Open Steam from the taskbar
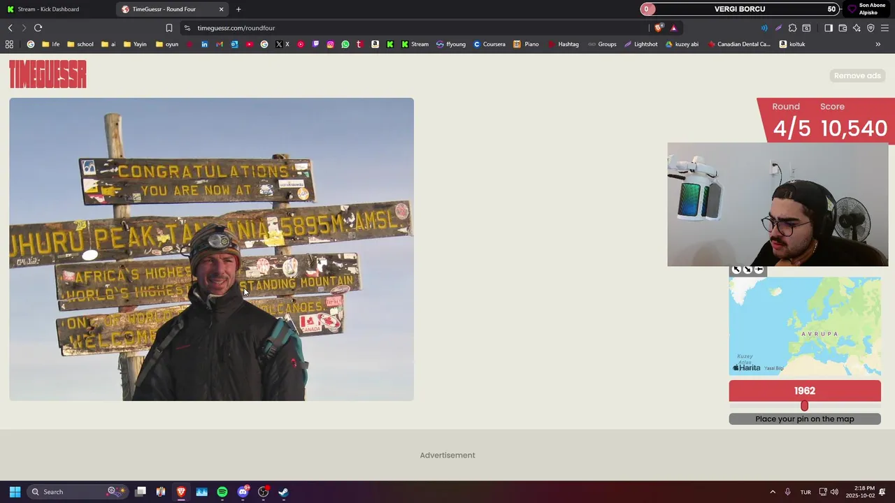The width and height of the screenshot is (895, 503). click(x=283, y=492)
